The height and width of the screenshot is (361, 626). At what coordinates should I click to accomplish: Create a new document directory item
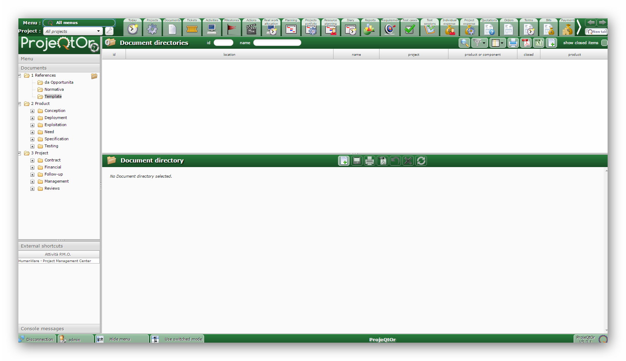click(x=551, y=43)
